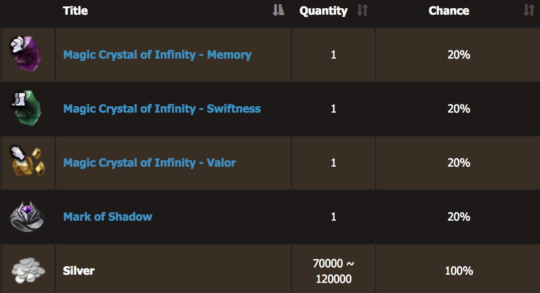Click the purple Memory crystal icon
The image size is (540, 293).
(26, 54)
